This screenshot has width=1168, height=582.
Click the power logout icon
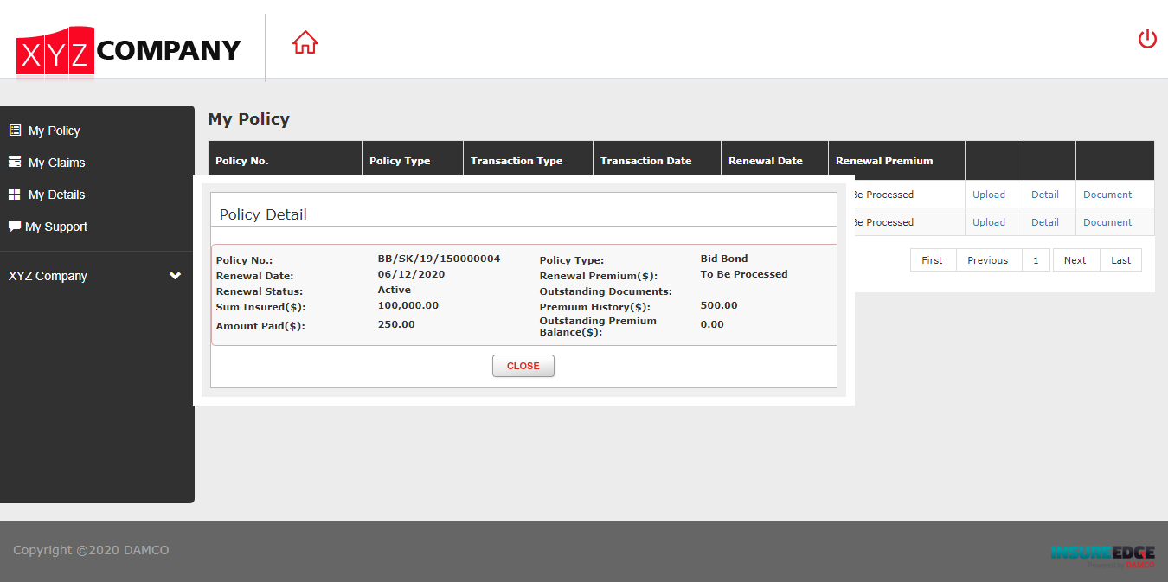point(1147,39)
